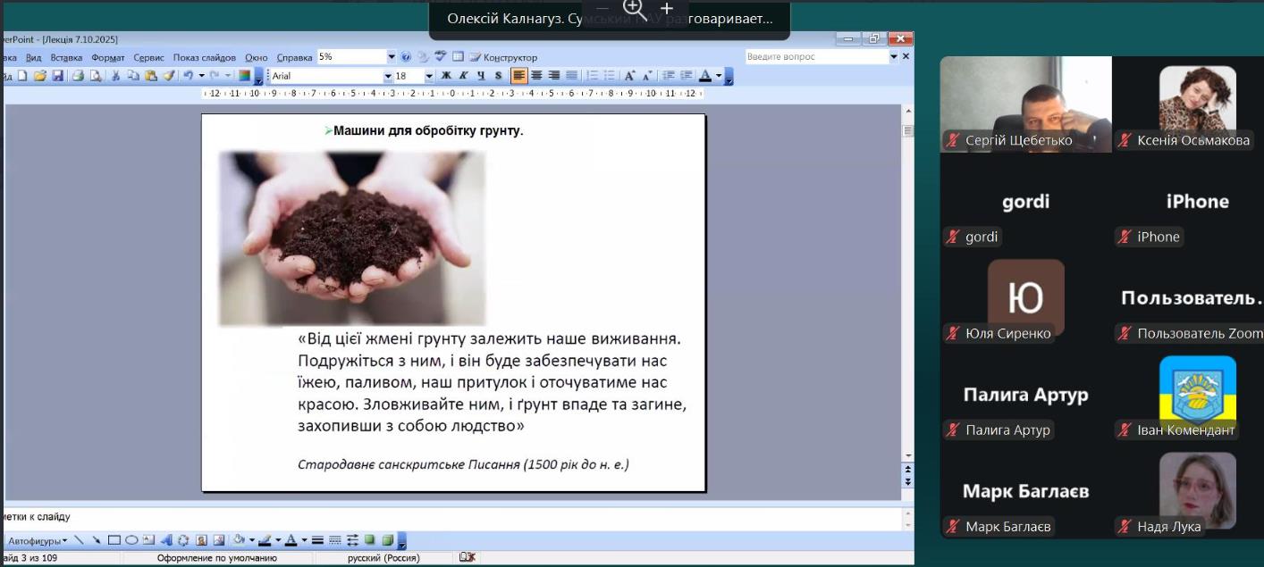Screen dimensions: 1264x567
Task: Expand the Автофигуры dropdown menu
Action: [38, 541]
